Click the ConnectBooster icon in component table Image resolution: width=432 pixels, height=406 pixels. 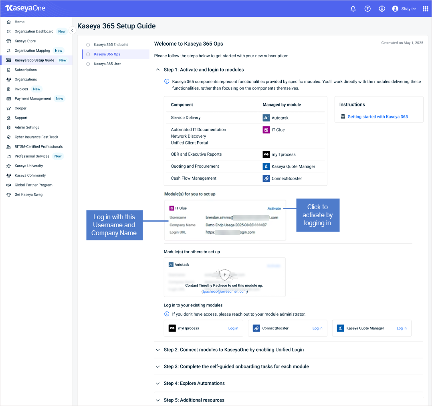pos(266,178)
